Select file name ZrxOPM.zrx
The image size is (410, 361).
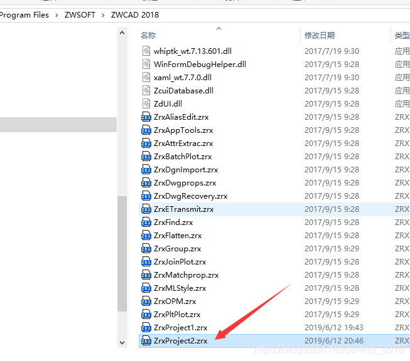coord(175,301)
